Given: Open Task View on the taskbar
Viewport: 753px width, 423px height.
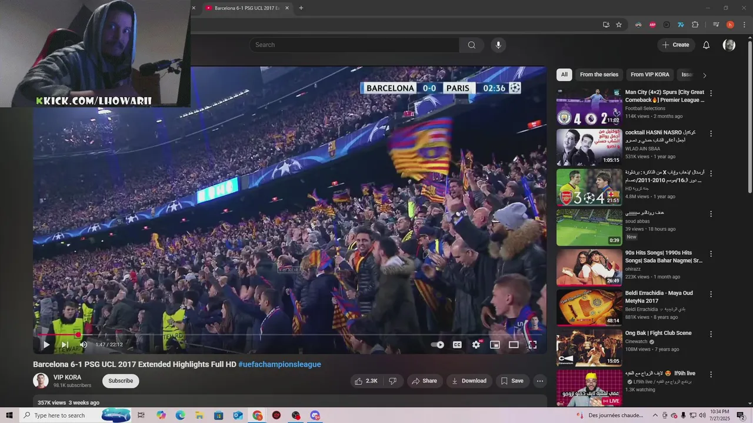Looking at the screenshot, I should 141,415.
